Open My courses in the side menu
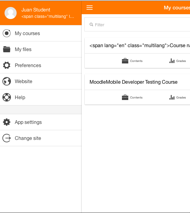Image resolution: width=190 pixels, height=213 pixels. [41, 33]
